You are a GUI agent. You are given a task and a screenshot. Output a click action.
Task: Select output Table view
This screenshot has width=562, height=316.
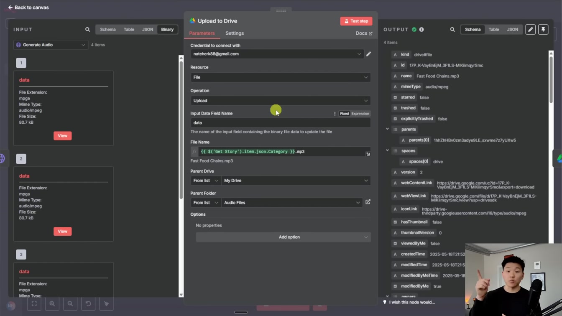(x=494, y=30)
